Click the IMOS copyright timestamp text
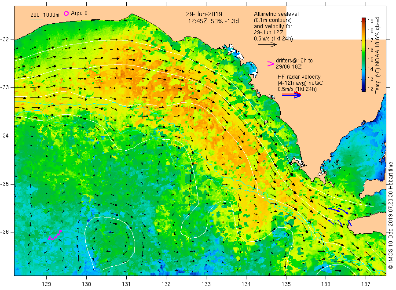396x290 pixels. tap(390, 216)
